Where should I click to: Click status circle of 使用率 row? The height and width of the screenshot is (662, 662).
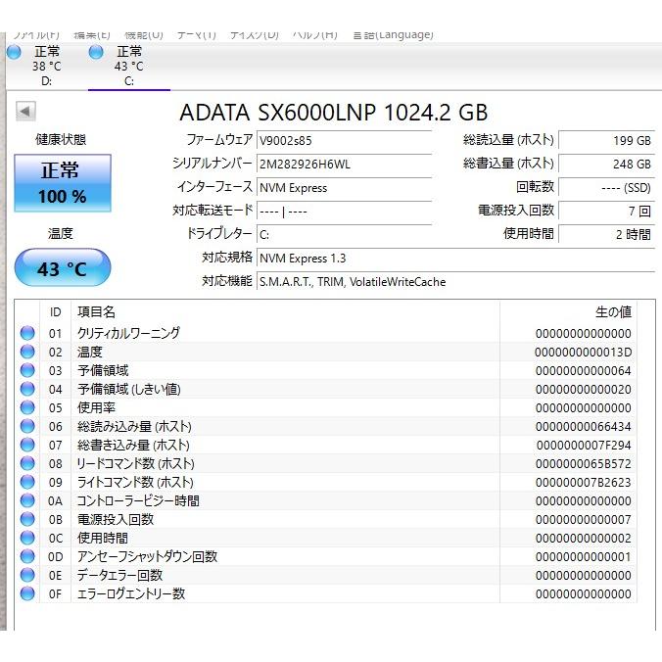(x=27, y=407)
